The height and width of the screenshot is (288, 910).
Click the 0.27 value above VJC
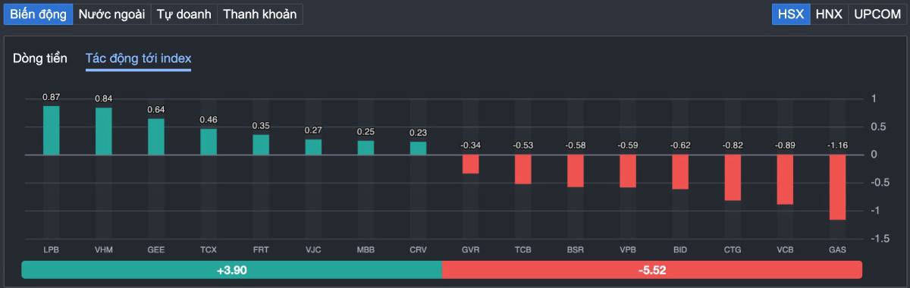coord(313,130)
